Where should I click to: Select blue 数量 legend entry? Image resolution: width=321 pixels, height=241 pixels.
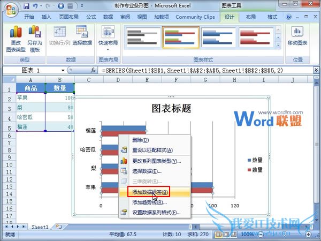click(255, 160)
